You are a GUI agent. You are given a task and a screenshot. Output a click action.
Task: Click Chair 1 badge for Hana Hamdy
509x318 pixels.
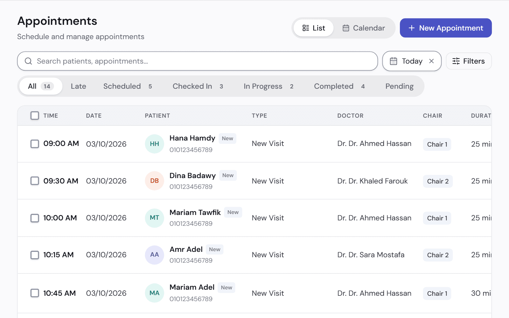coord(437,144)
